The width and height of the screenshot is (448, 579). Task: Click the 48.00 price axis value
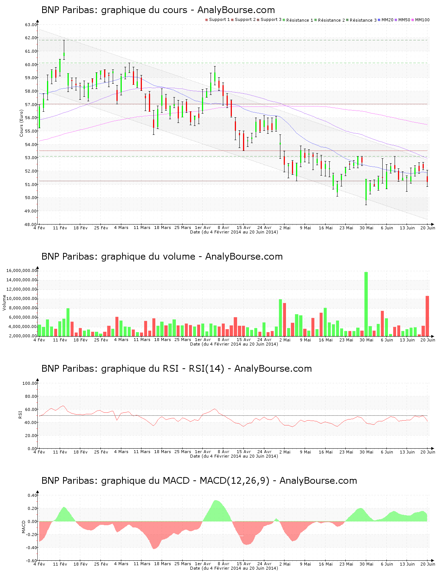(x=31, y=225)
